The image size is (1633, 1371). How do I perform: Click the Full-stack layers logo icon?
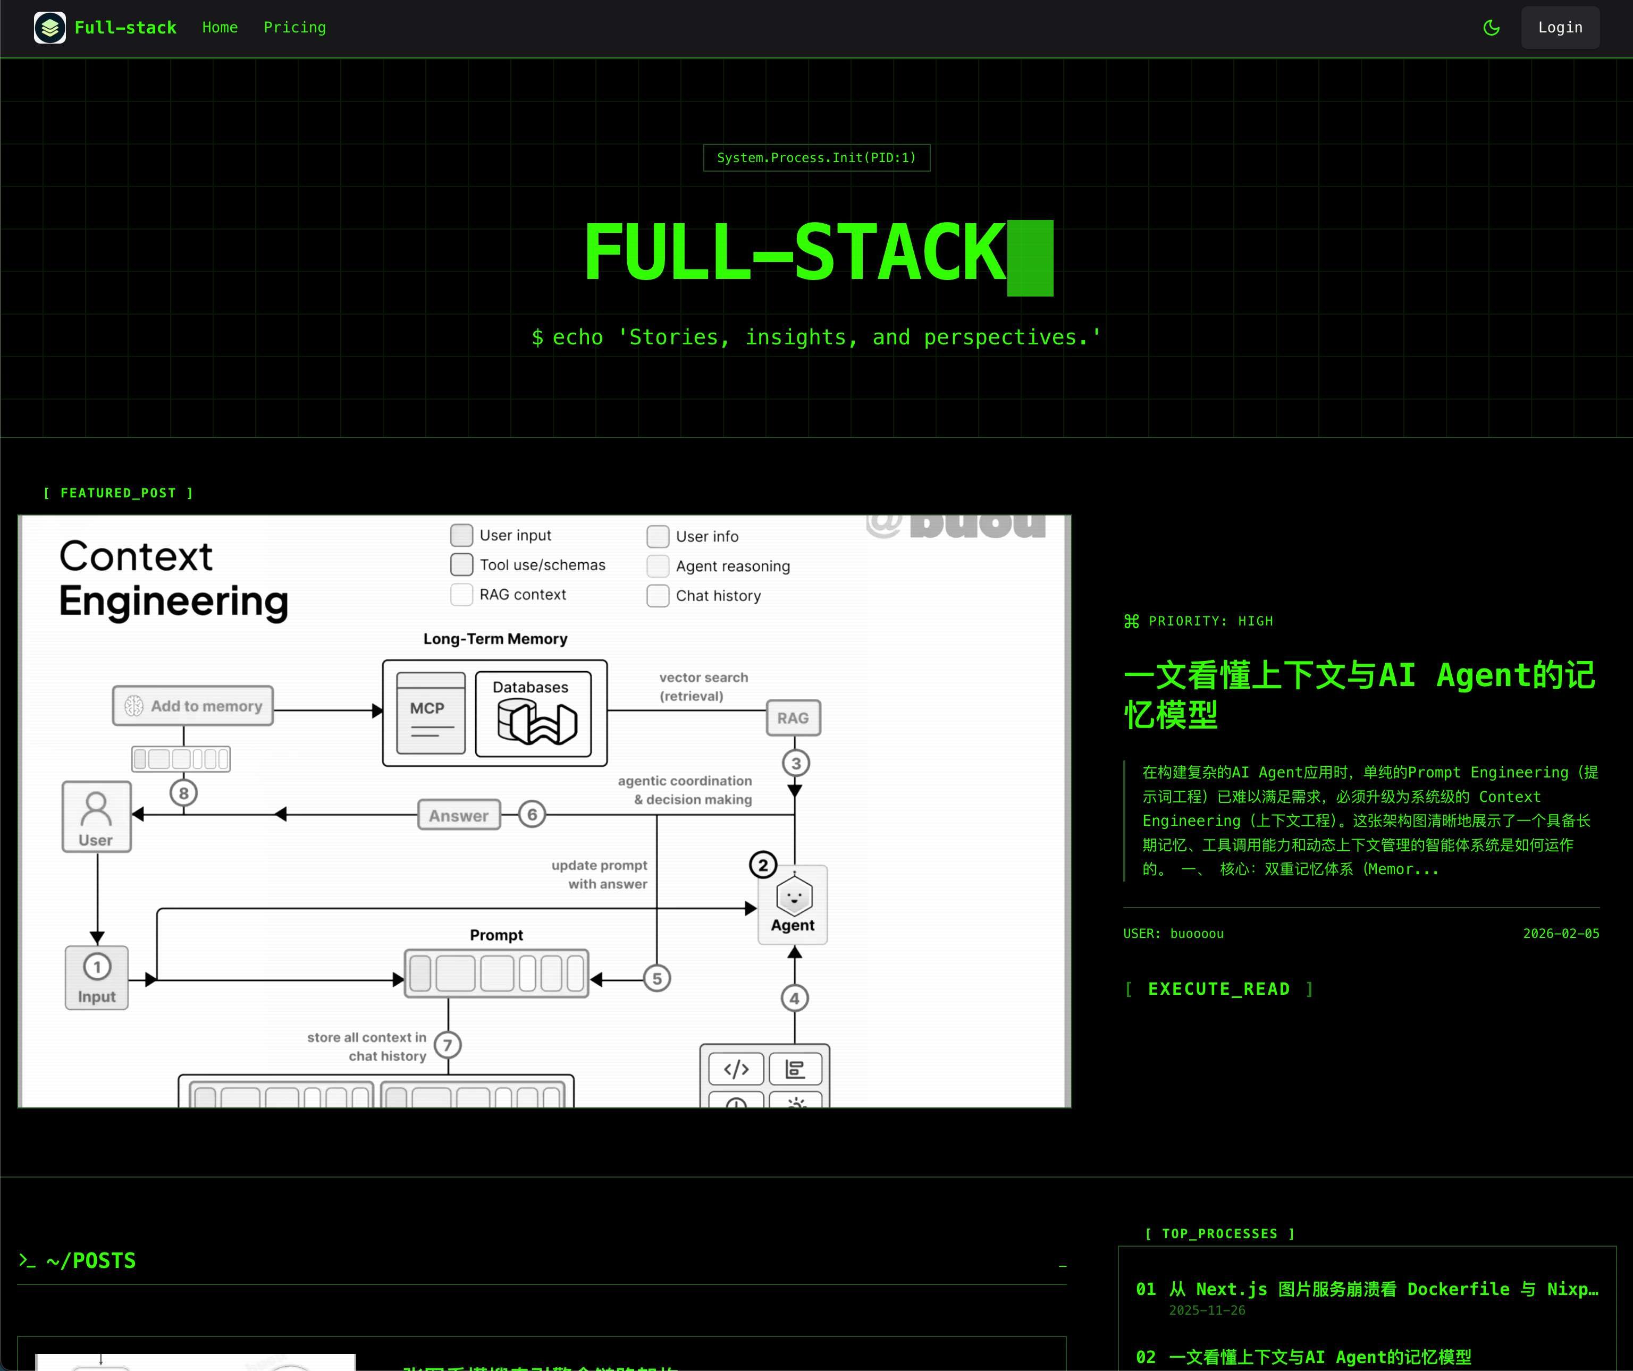click(50, 28)
